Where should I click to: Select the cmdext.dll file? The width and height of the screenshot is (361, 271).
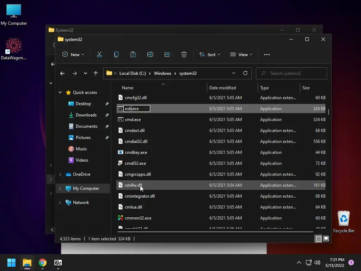click(221, 131)
